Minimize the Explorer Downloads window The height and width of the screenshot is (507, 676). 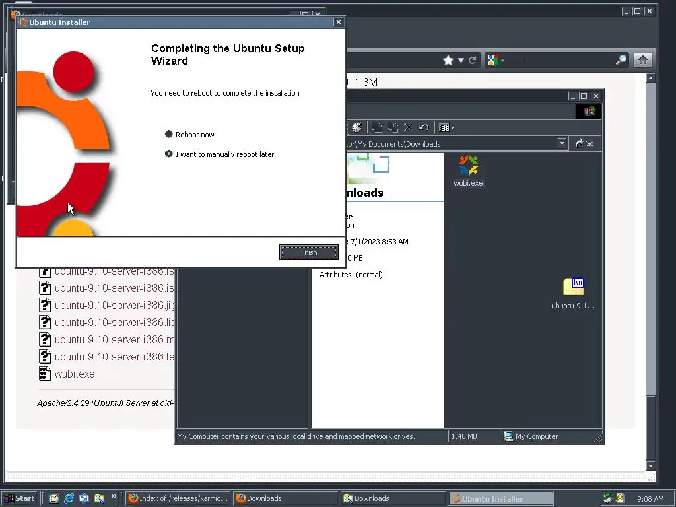[572, 96]
